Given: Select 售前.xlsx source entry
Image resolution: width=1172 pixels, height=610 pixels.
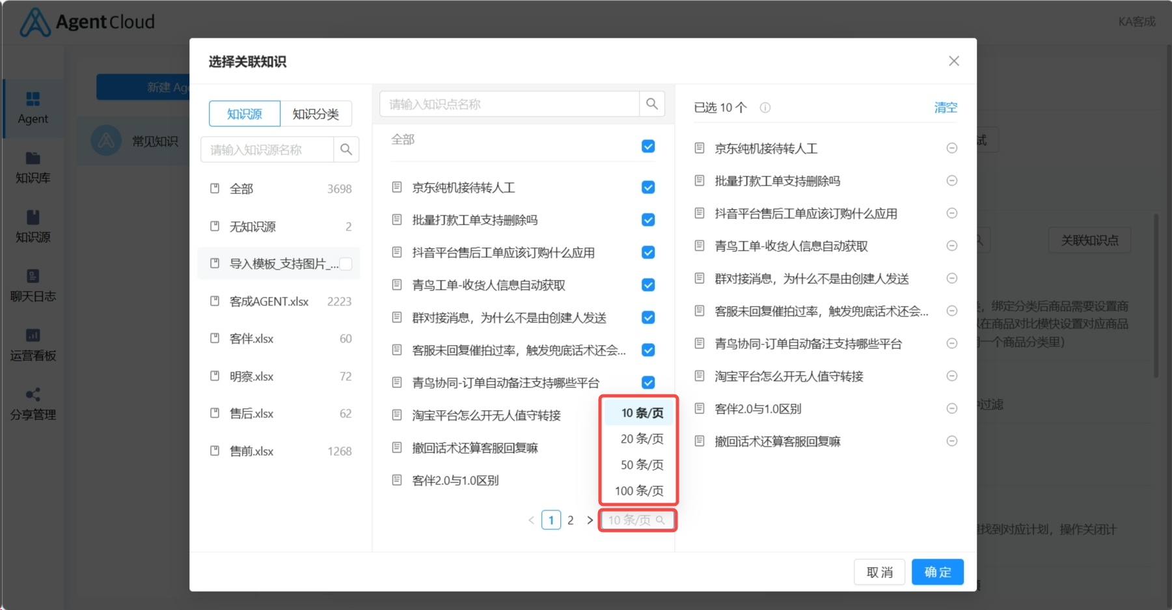Looking at the screenshot, I should coord(280,451).
